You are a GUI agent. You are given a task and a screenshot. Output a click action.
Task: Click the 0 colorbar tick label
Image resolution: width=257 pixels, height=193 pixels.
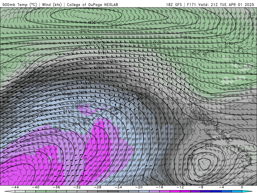[x=242, y=187]
